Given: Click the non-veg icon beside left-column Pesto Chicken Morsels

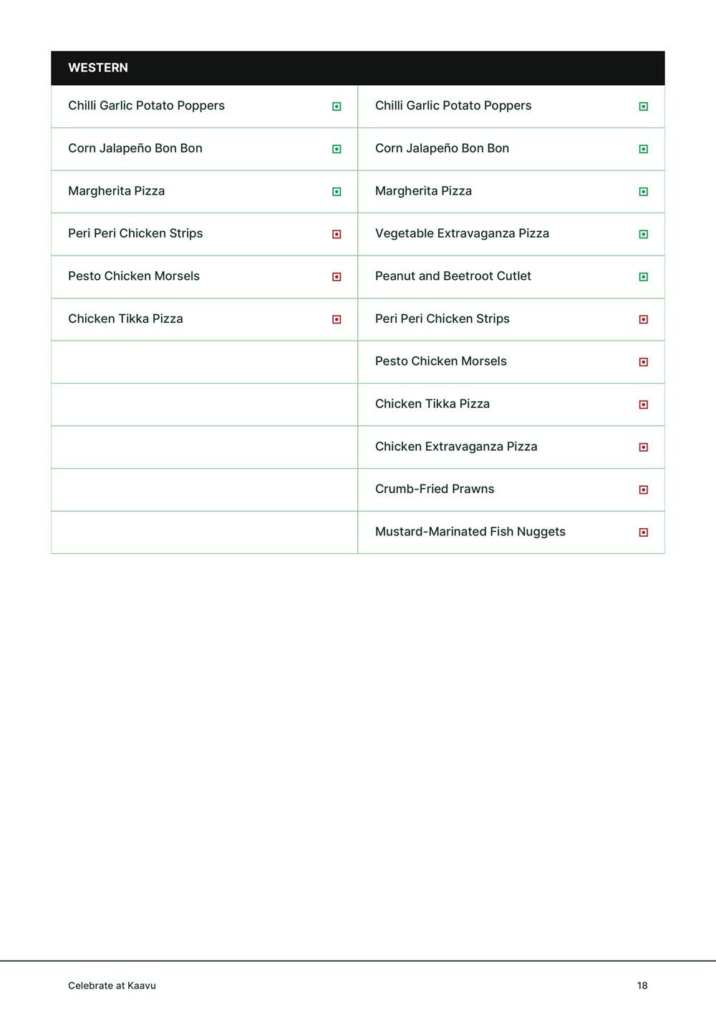Looking at the screenshot, I should point(337,277).
